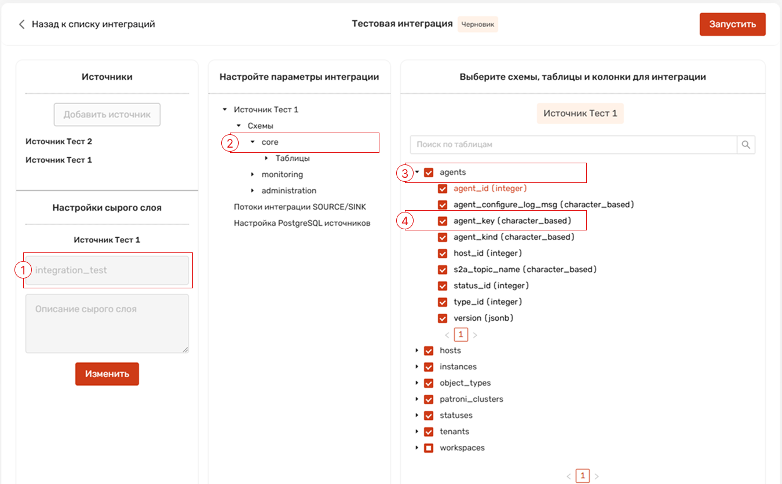Uncheck type_id (integer) checkbox
Screen dimensions: 782x484
pos(443,302)
